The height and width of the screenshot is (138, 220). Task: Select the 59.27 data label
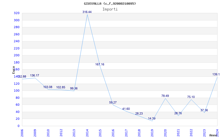[113, 102]
